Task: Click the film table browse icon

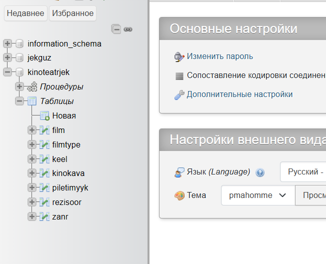Action: [x=44, y=130]
